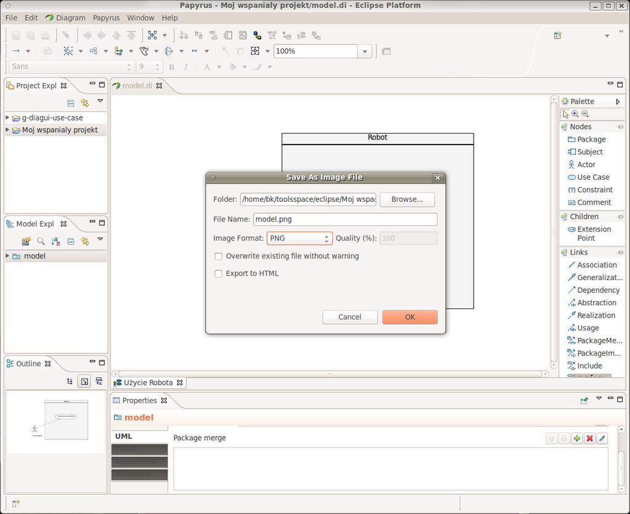Open Project Explorer view menu arrow
The height and width of the screenshot is (514, 630).
pyautogui.click(x=100, y=101)
